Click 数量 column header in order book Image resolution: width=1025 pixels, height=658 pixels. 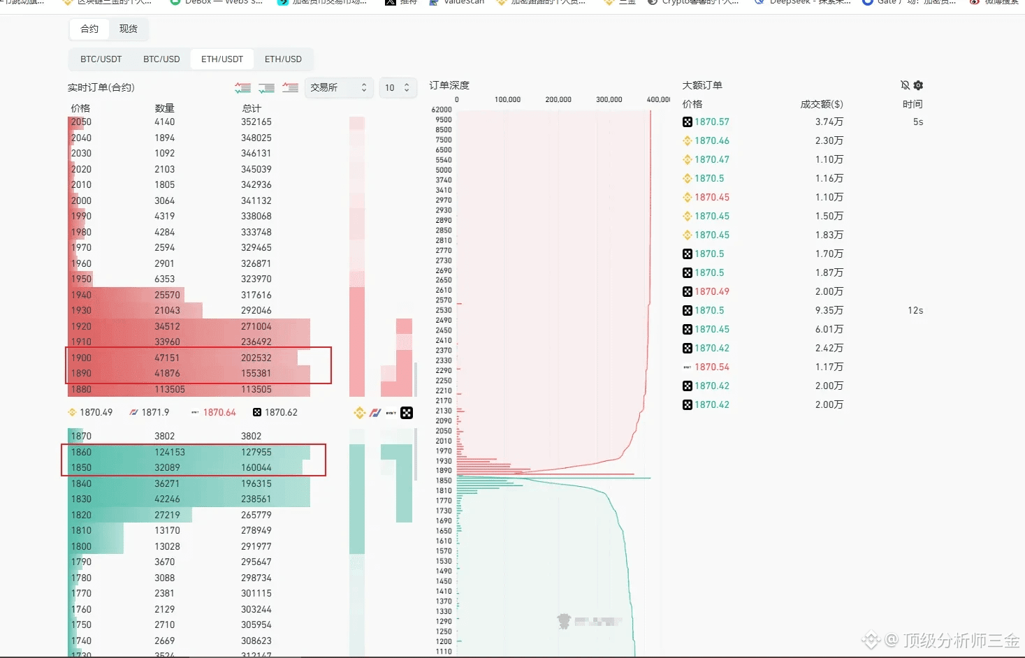165,108
